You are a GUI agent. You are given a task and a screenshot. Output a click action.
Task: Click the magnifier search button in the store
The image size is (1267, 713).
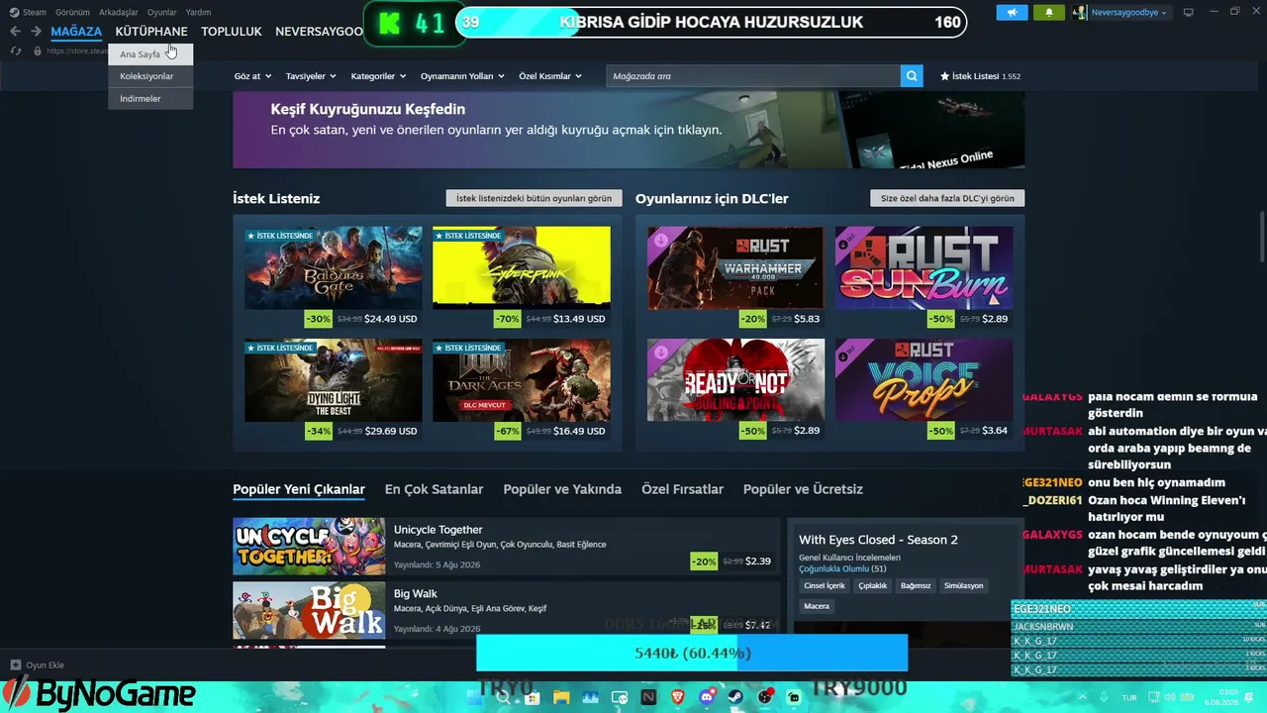pos(912,76)
